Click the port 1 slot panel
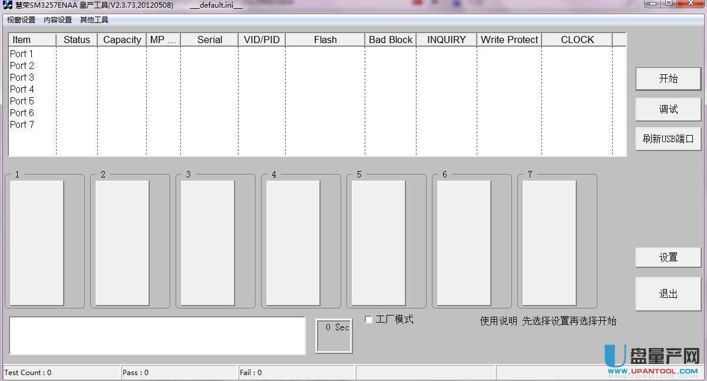Image resolution: width=707 pixels, height=381 pixels. coord(37,243)
